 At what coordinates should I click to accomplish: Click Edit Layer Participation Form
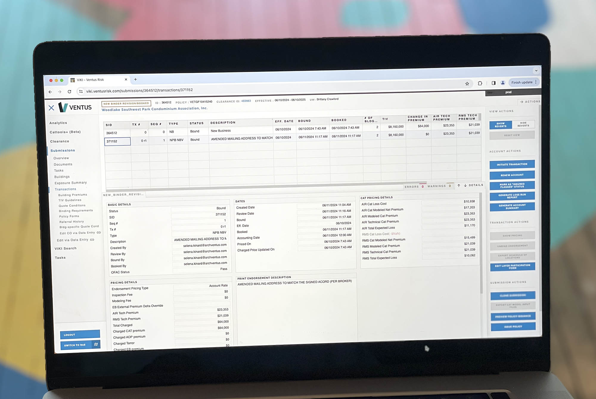(x=513, y=266)
